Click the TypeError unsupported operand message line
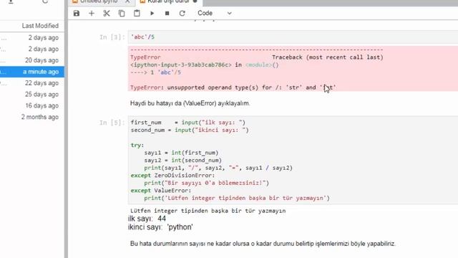458x258 pixels. point(233,87)
